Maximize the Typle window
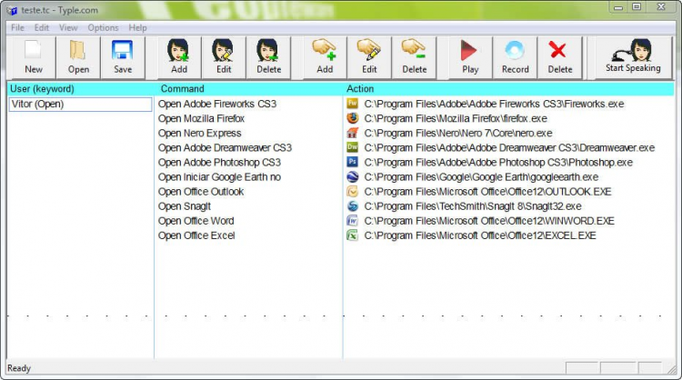The width and height of the screenshot is (682, 380). pos(637,6)
